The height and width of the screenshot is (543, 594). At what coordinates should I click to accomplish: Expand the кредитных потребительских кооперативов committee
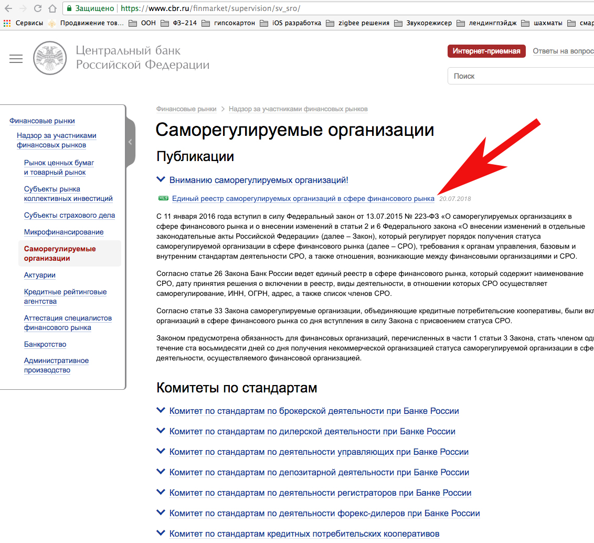pyautogui.click(x=304, y=534)
